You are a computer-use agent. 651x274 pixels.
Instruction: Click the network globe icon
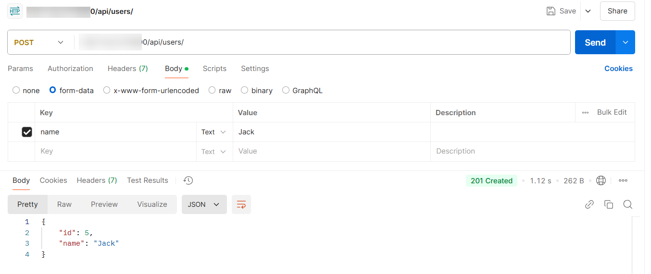[601, 180]
